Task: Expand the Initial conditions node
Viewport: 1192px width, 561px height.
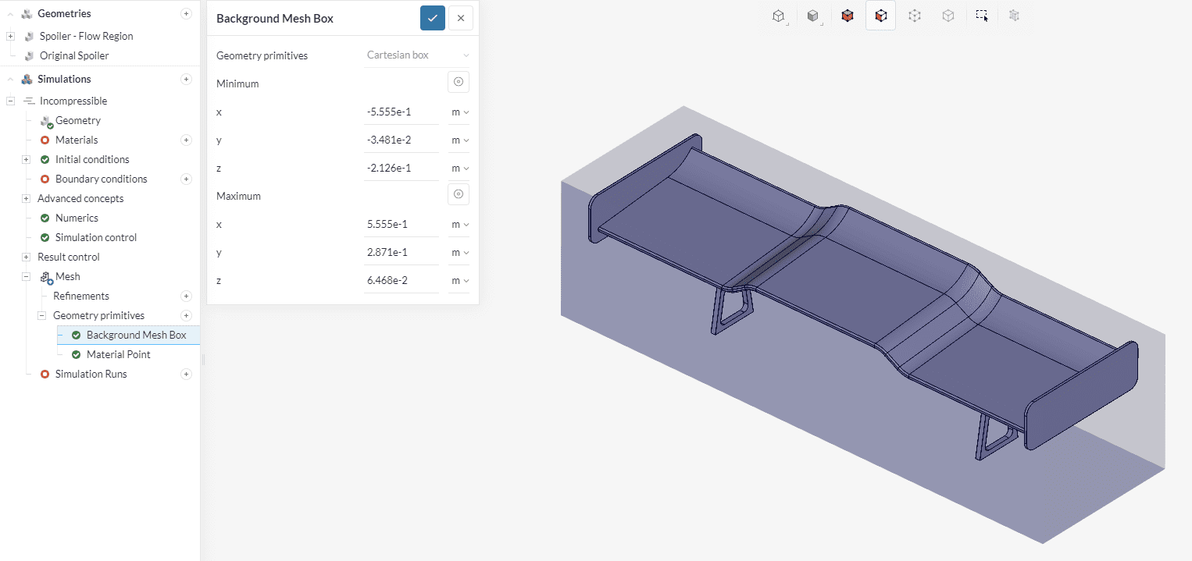Action: 26,159
